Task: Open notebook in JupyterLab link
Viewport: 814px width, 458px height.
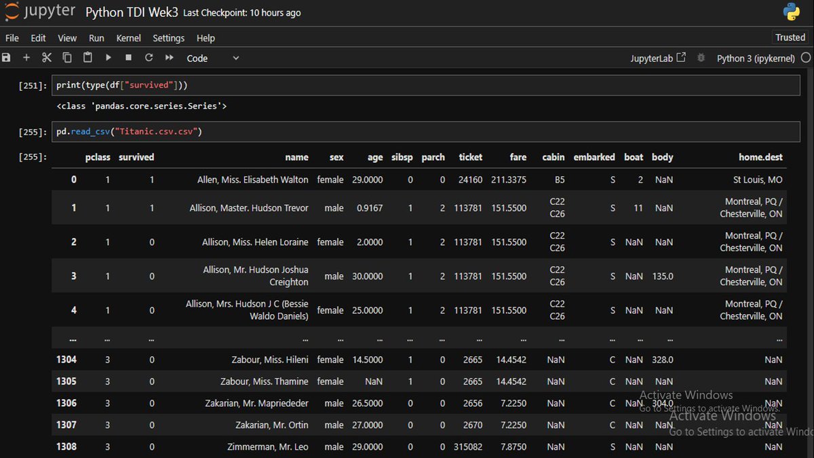Action: click(658, 58)
